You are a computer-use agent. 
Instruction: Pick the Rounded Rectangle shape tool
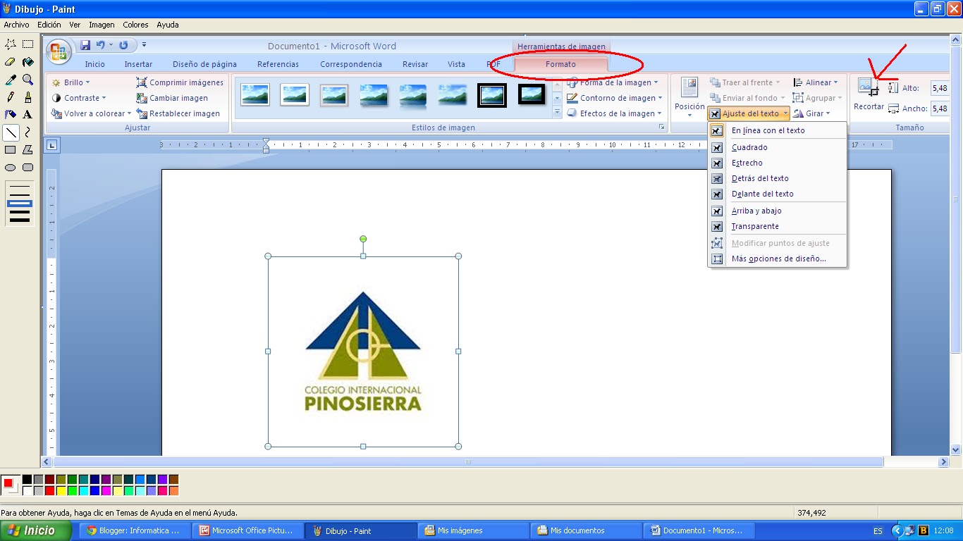(28, 168)
